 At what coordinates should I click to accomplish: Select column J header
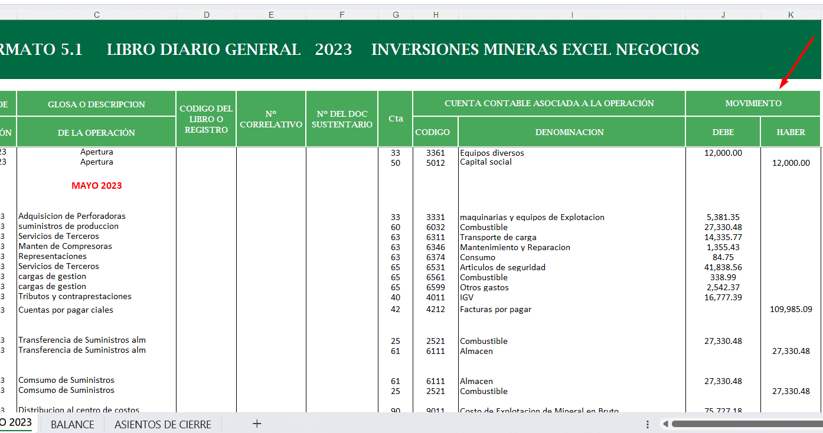[723, 15]
